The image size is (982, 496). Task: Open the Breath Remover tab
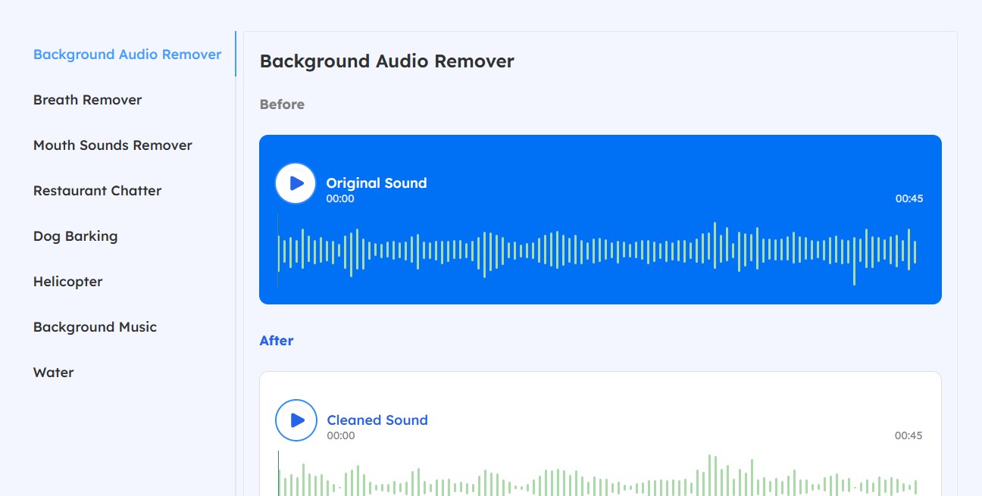[88, 100]
